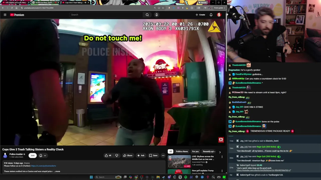Open Chrome extensions puzzle icon

point(192,8)
